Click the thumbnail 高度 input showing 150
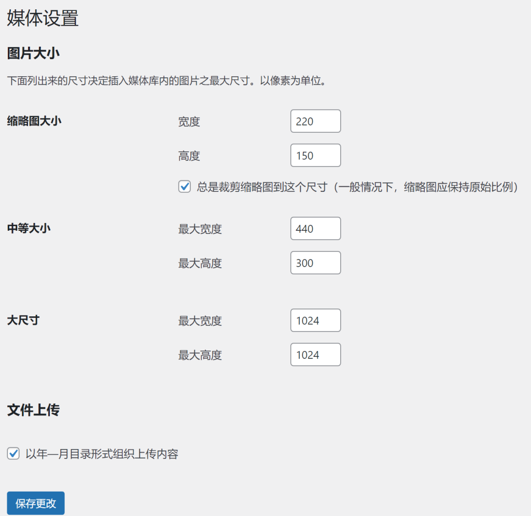531x516 pixels. 315,155
